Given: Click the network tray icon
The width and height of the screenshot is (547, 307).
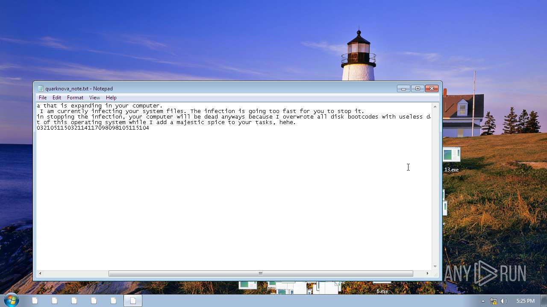Looking at the screenshot, I should [x=494, y=301].
